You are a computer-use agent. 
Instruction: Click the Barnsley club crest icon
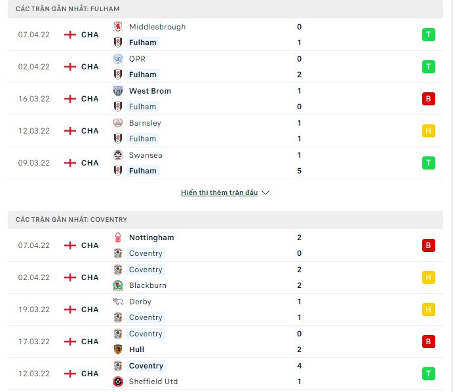pos(118,123)
